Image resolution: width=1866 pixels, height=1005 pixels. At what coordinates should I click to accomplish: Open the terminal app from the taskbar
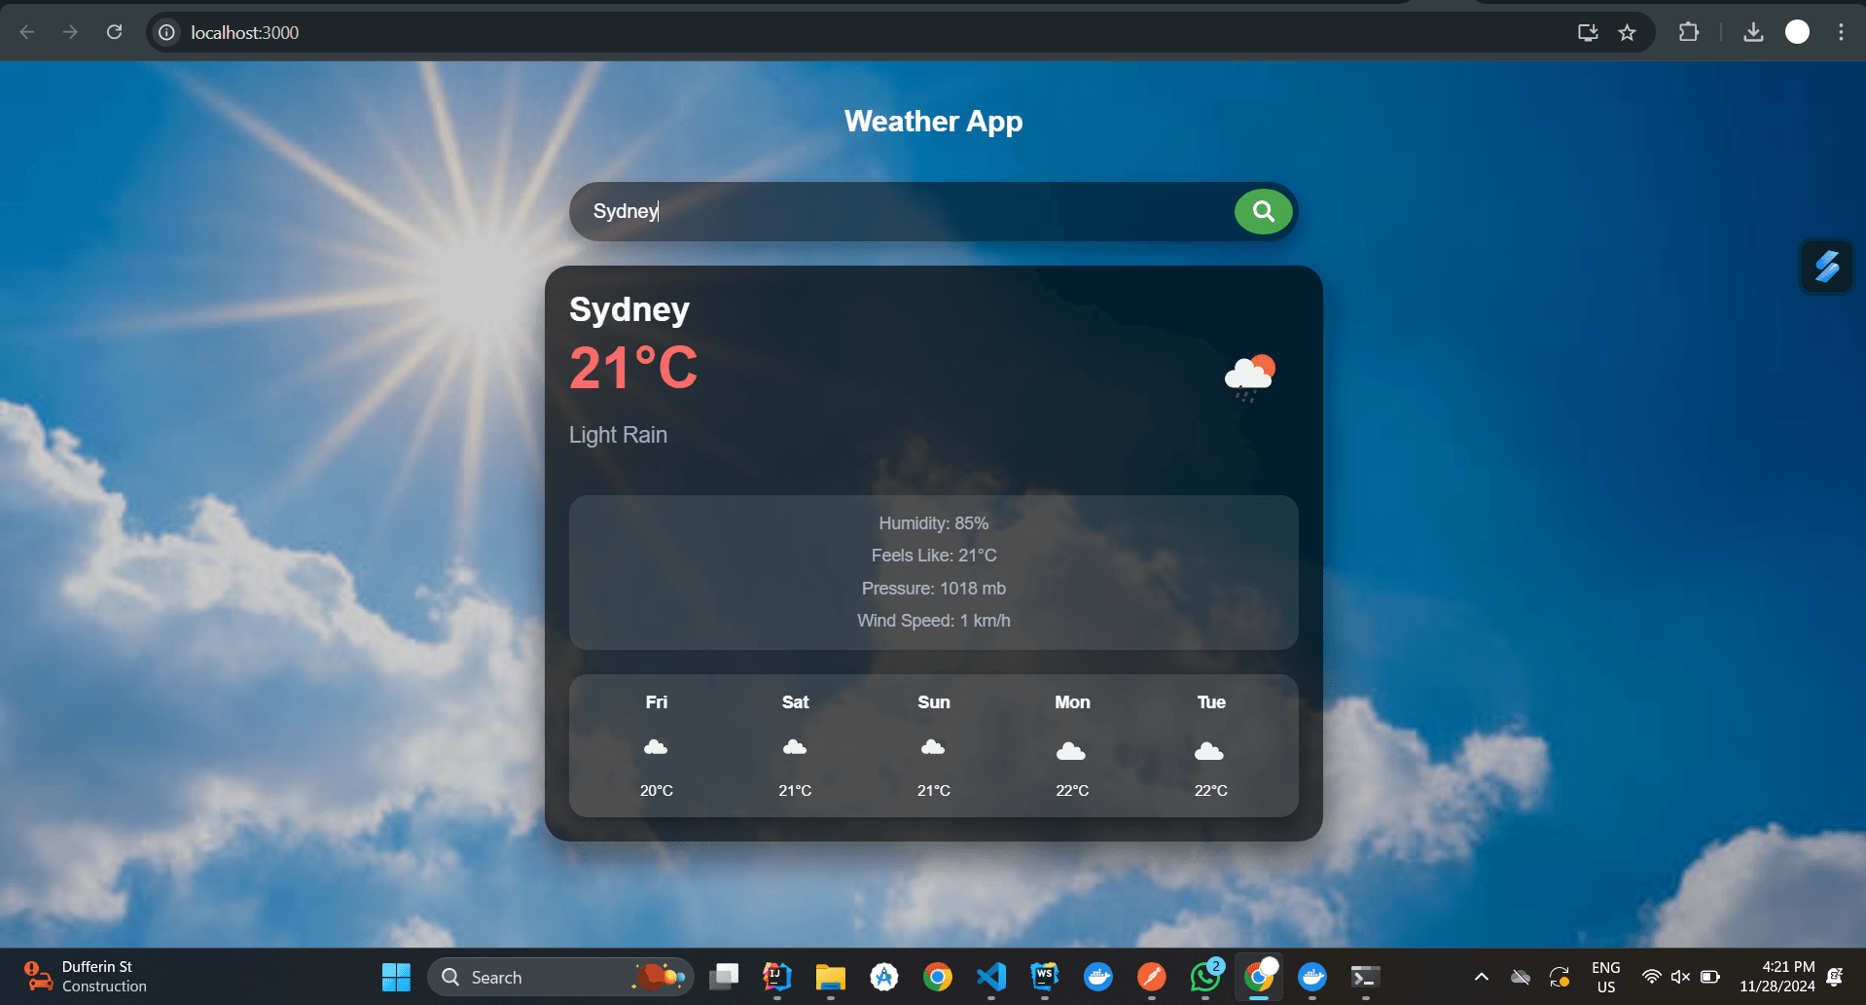tap(1364, 977)
